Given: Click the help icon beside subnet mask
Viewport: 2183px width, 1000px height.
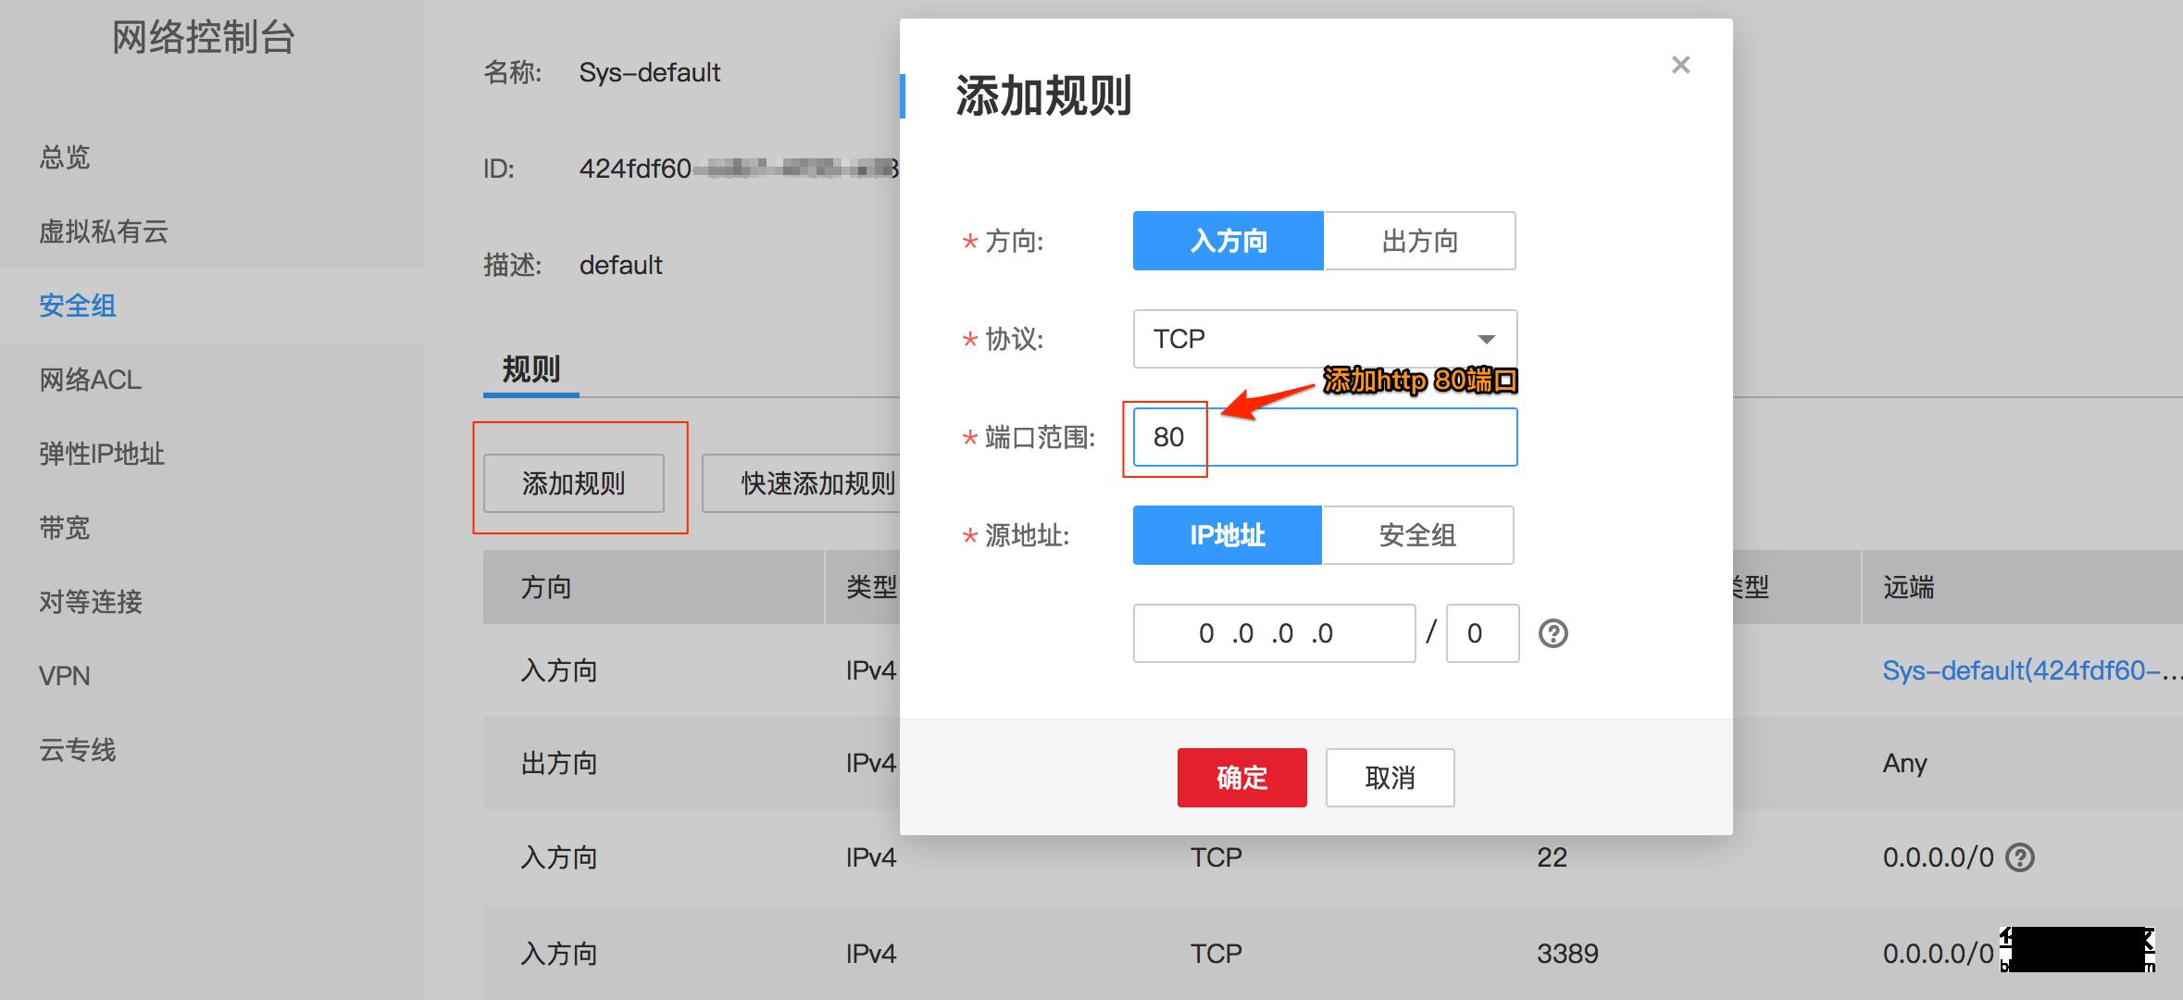Looking at the screenshot, I should [1553, 633].
